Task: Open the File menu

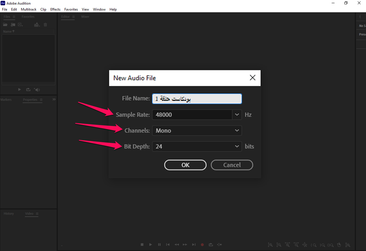Action: click(5, 9)
